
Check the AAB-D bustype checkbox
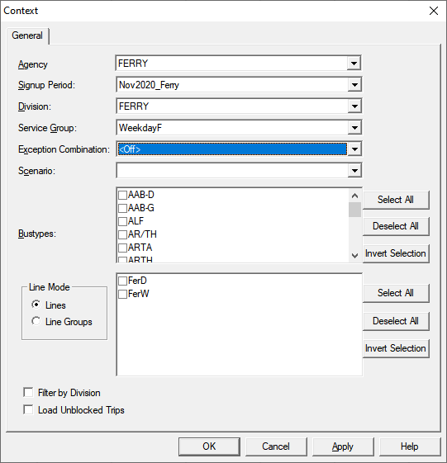(x=122, y=195)
